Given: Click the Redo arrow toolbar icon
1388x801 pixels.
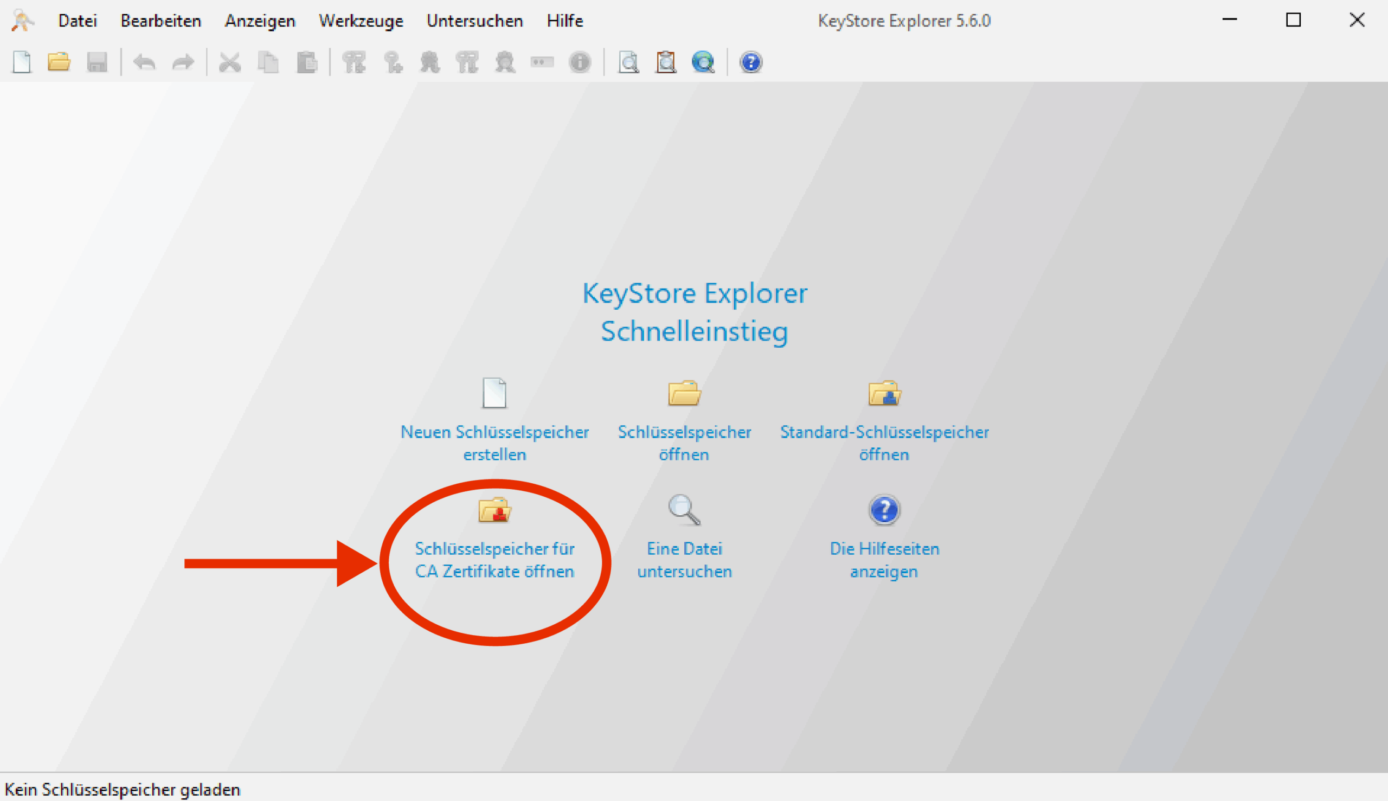Looking at the screenshot, I should click(183, 62).
